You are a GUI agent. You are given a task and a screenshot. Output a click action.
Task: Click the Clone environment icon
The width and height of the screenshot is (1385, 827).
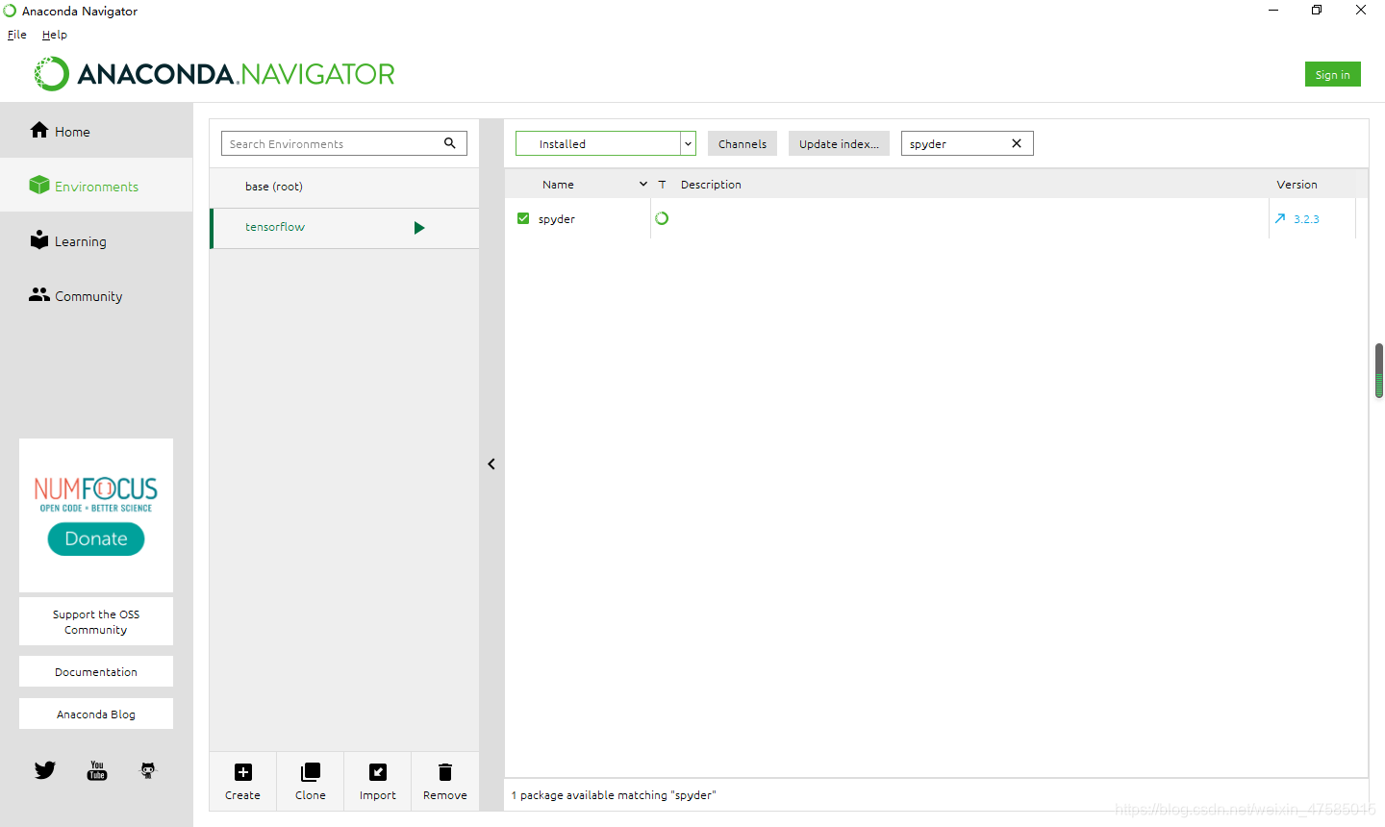point(311,772)
